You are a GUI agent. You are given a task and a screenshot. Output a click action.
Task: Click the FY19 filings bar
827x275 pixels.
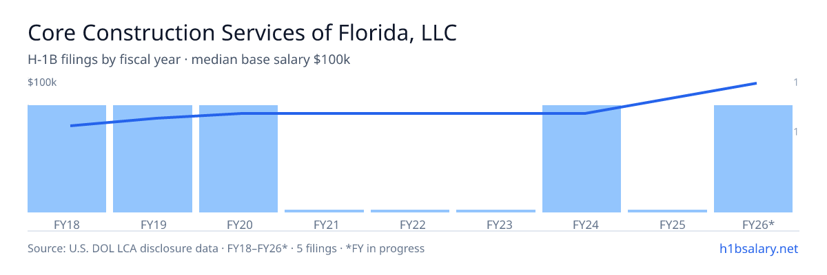coord(152,159)
